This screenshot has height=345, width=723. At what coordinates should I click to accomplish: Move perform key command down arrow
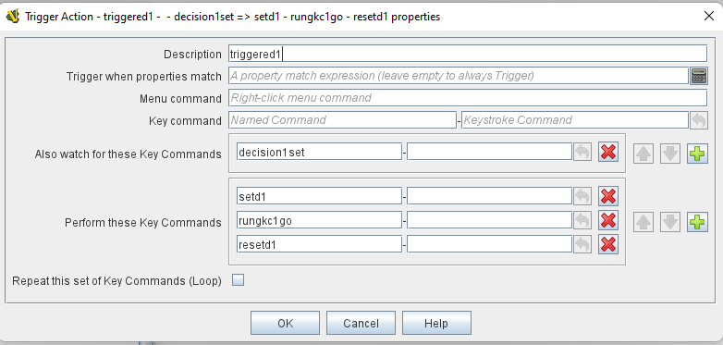[x=670, y=222]
